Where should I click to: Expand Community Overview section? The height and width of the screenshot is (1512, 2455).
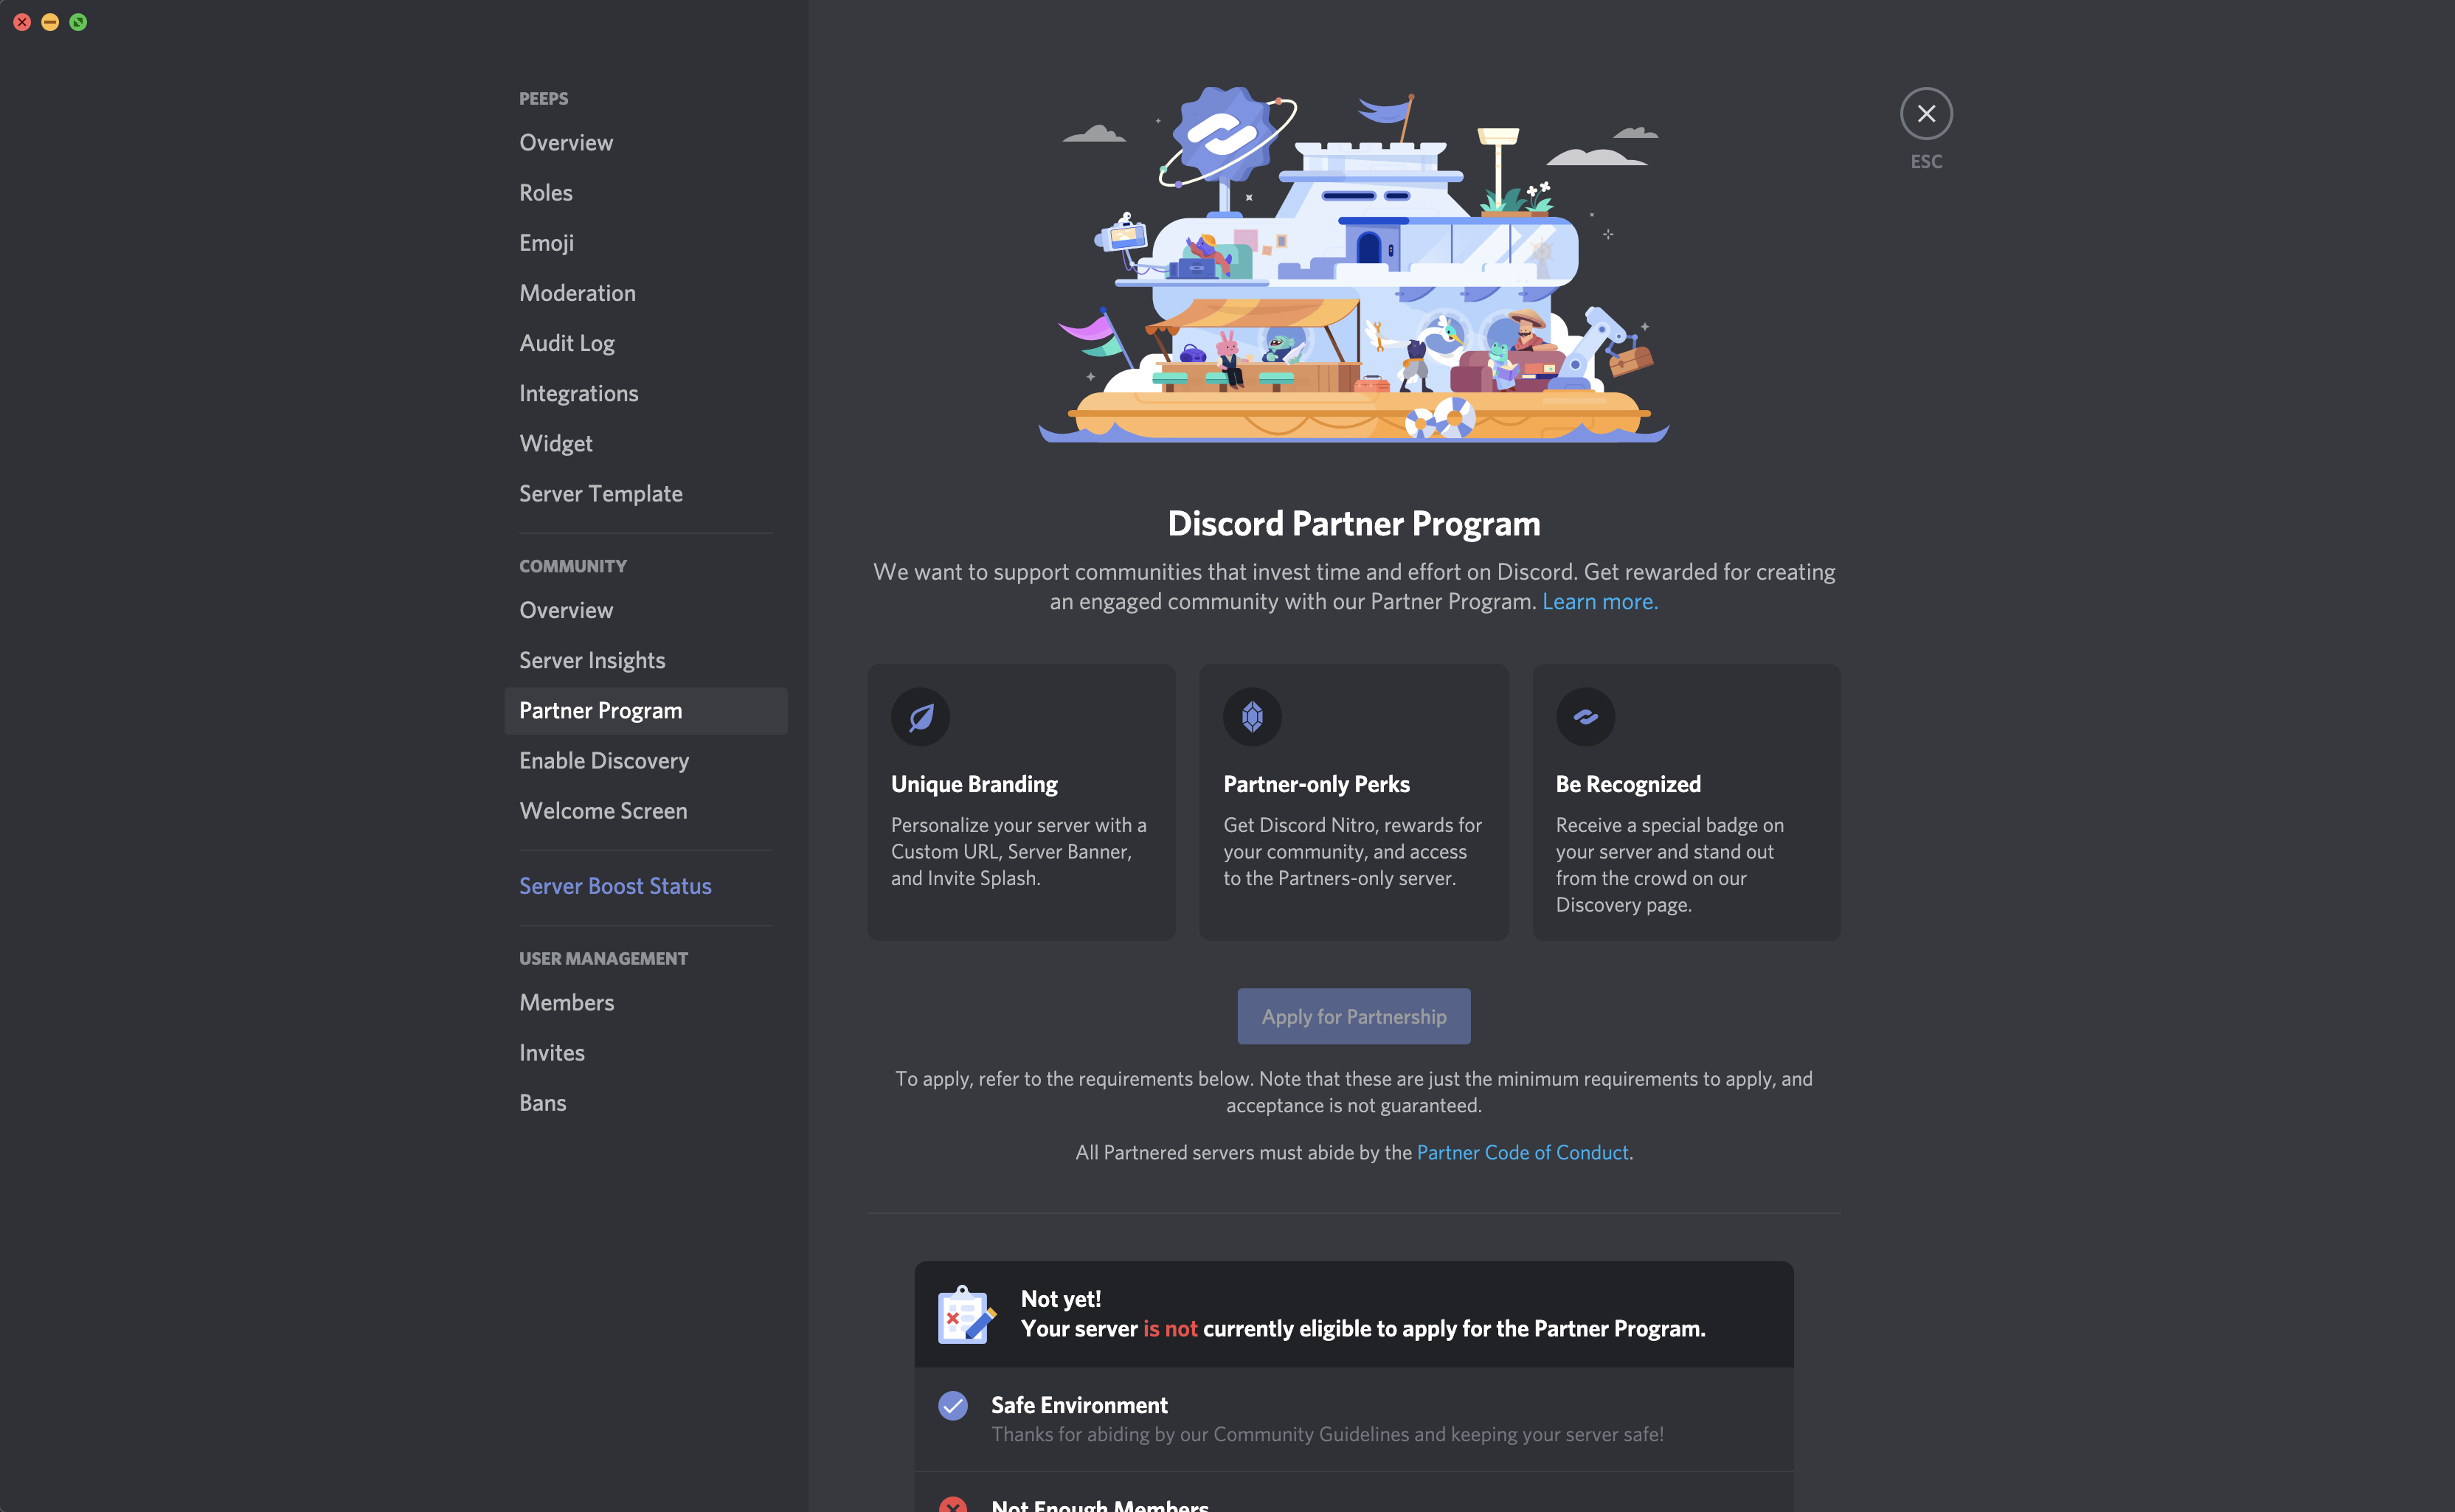pyautogui.click(x=564, y=608)
